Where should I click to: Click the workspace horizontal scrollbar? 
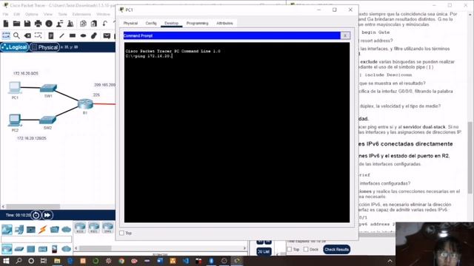[x=33, y=207]
